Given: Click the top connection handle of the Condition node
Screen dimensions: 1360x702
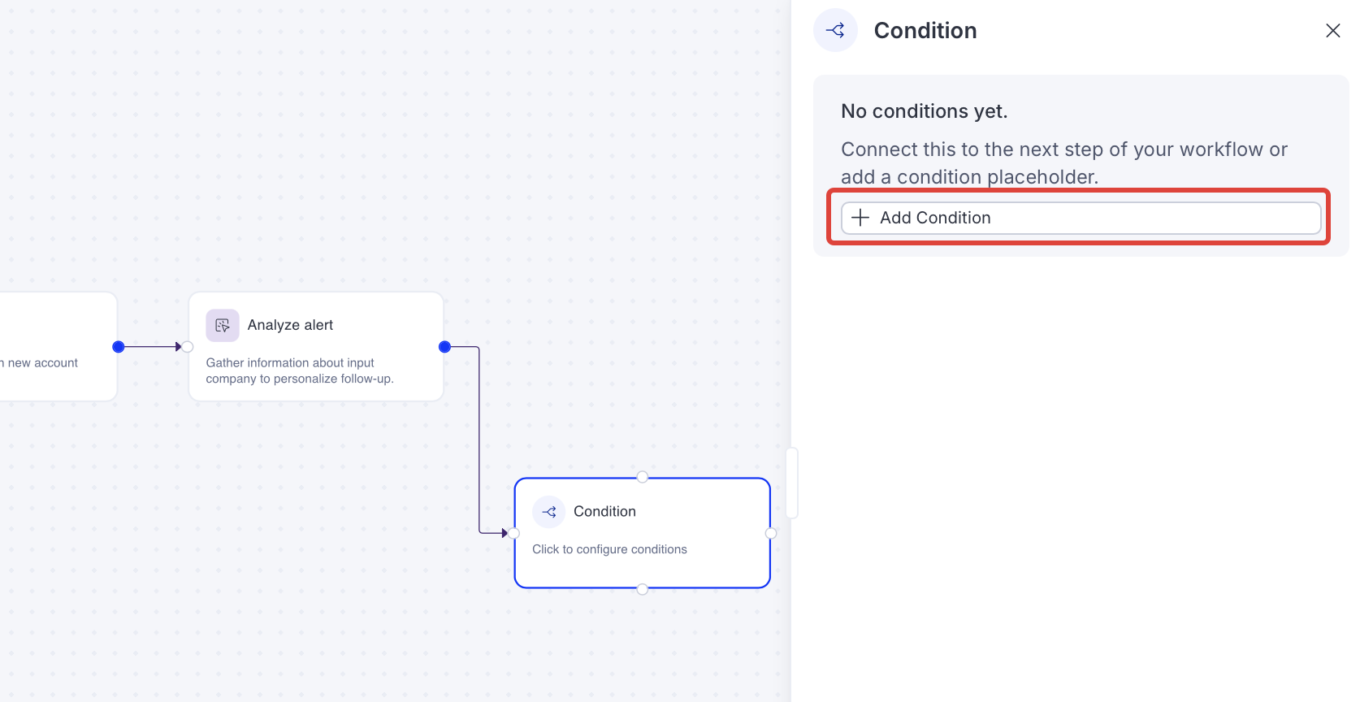Looking at the screenshot, I should (x=643, y=477).
